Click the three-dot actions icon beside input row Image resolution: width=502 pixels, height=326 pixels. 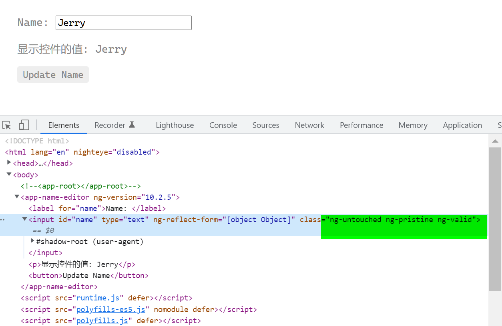tap(2, 219)
